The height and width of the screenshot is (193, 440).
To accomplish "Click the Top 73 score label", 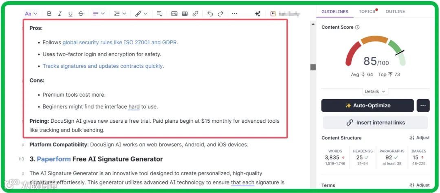I will pyautogui.click(x=389, y=74).
